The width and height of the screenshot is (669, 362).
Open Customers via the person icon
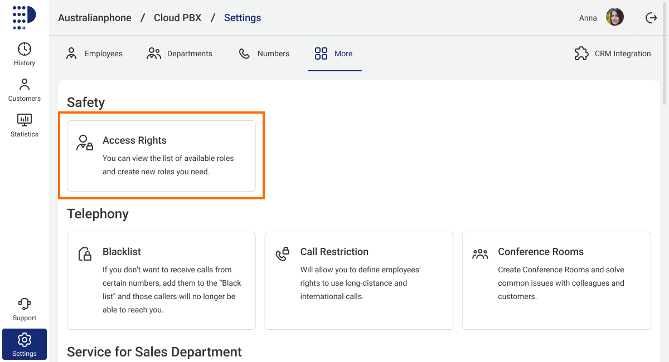[x=25, y=85]
